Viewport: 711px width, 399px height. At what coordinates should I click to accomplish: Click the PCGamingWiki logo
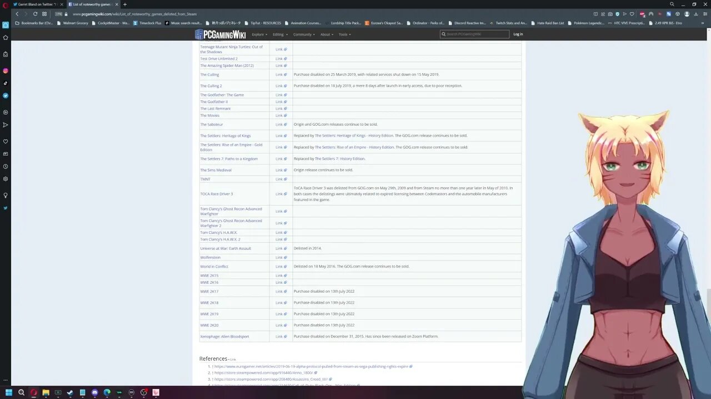(221, 34)
